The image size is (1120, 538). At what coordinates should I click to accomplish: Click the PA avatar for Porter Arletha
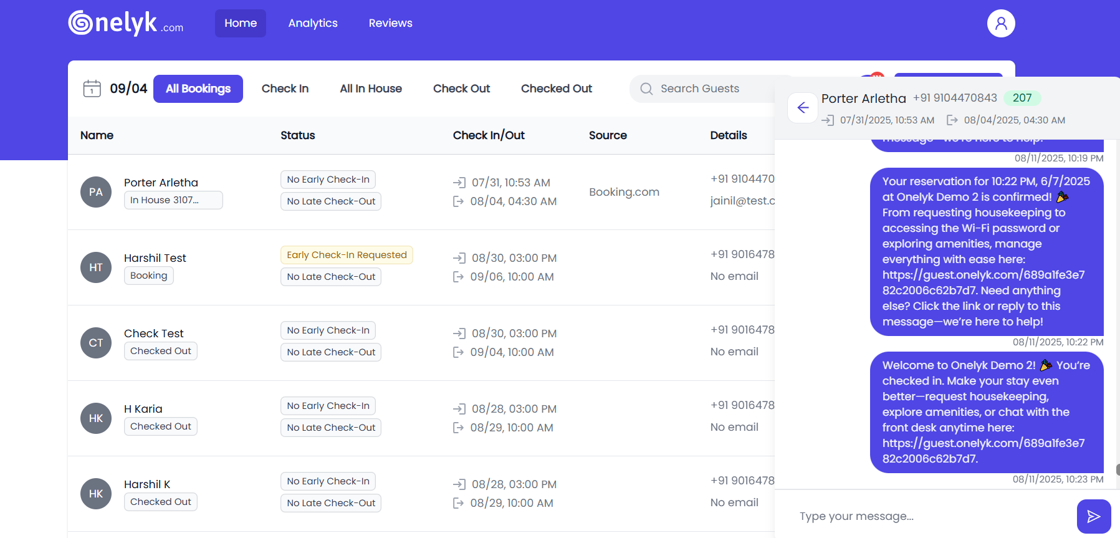96,192
